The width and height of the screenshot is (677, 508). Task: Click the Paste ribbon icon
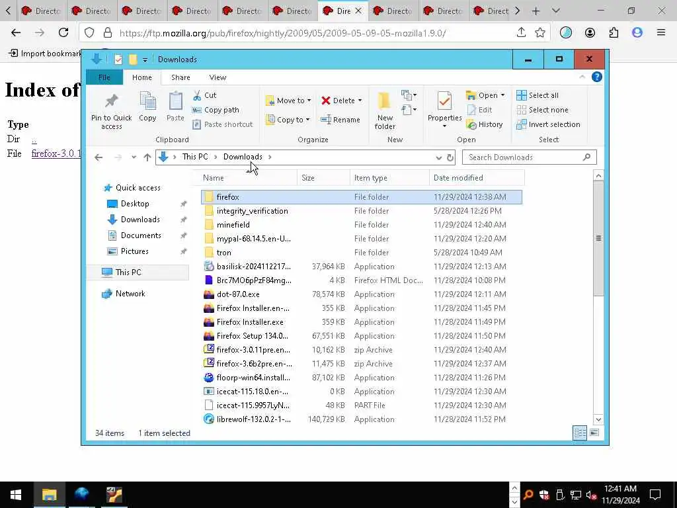pyautogui.click(x=175, y=106)
